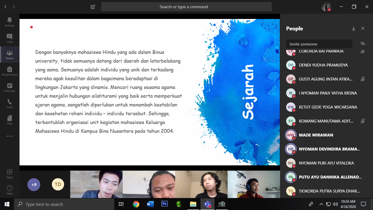Click the PA avatar of Putu Ayu
The height and width of the screenshot is (210, 373).
pos(291,177)
